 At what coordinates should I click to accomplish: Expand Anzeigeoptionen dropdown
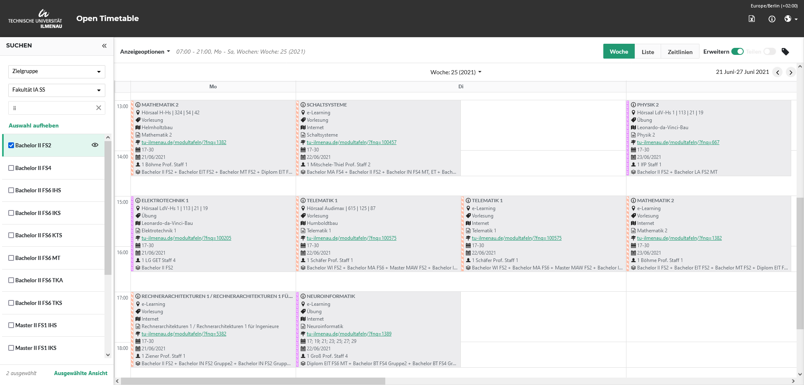(x=145, y=52)
